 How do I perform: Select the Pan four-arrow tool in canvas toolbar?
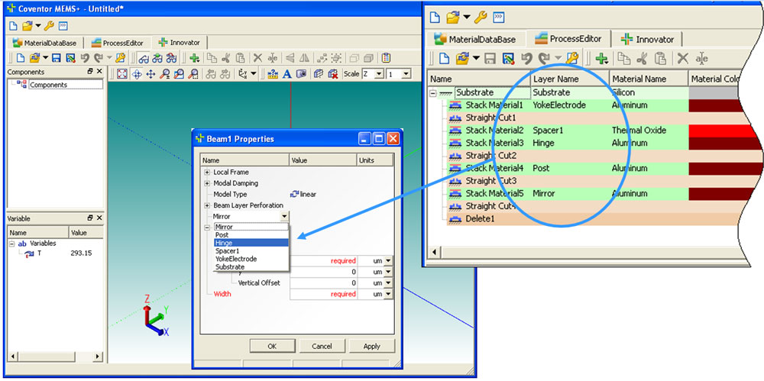[x=151, y=74]
